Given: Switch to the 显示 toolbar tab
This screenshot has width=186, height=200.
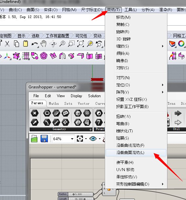Looking at the screenshot, I should (21, 36).
